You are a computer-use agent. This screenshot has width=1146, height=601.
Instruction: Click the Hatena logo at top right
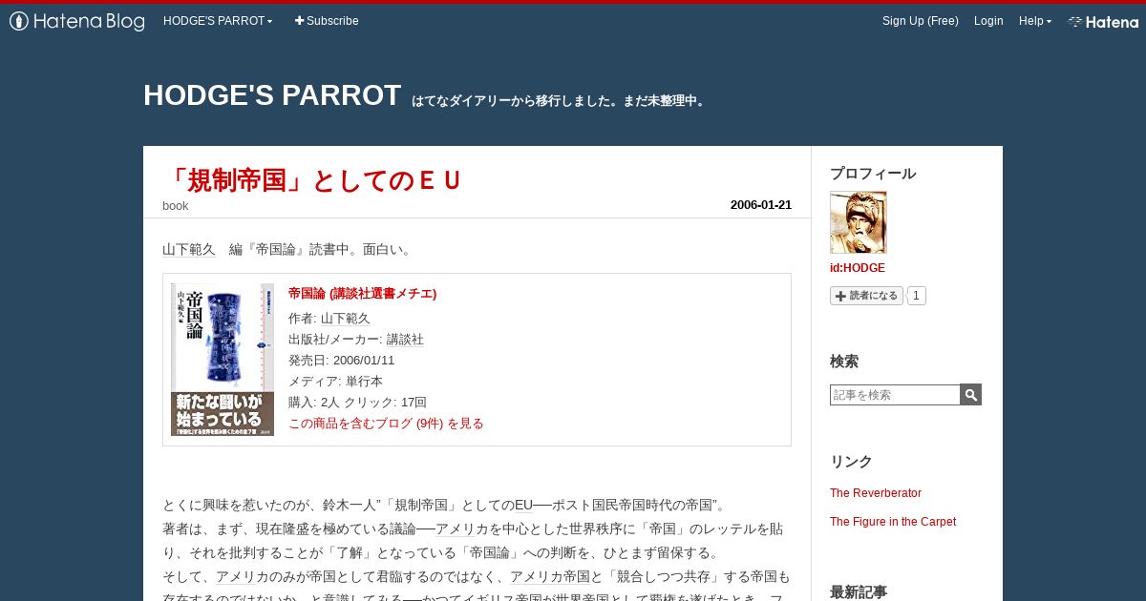[x=1103, y=21]
